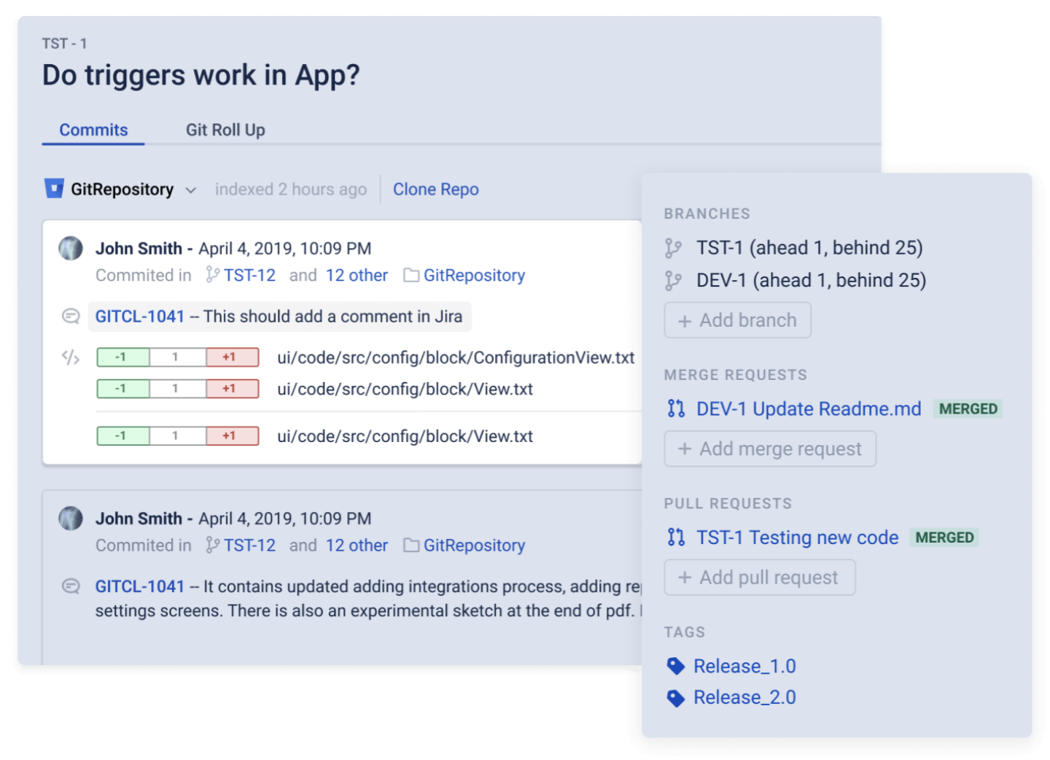Click the tag icon beside Release_1.0
This screenshot has width=1050, height=760.
click(x=676, y=666)
